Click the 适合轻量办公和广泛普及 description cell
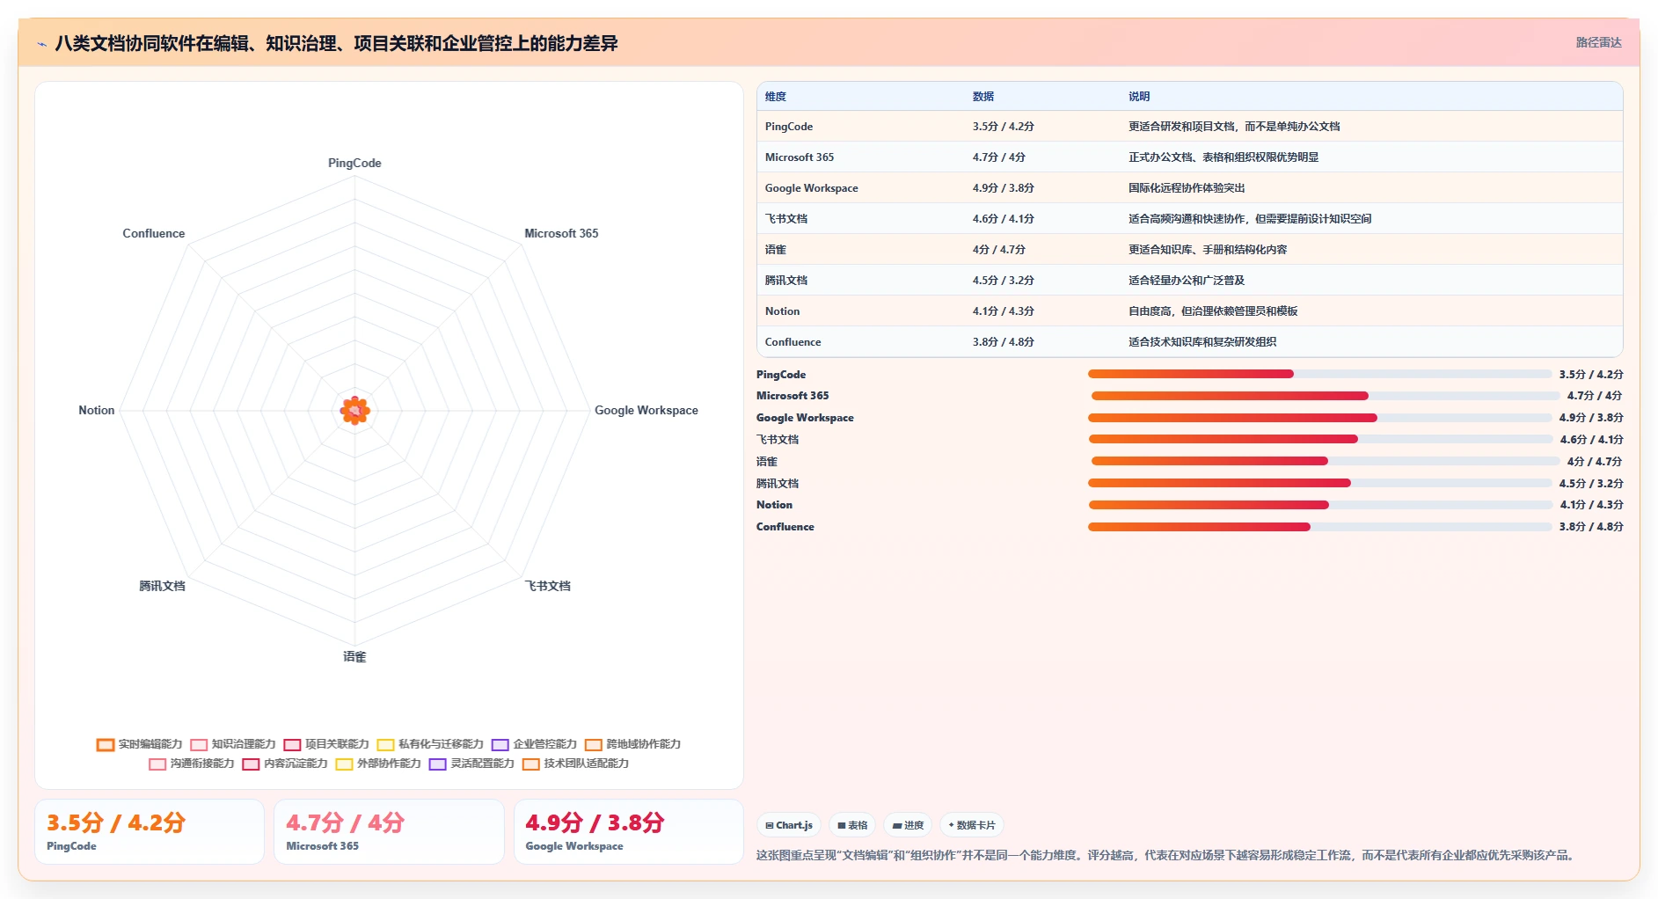The height and width of the screenshot is (899, 1658). pyautogui.click(x=1187, y=281)
